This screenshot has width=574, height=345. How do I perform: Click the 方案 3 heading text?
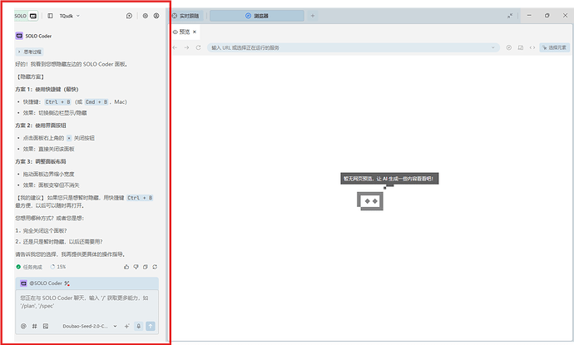tap(41, 162)
